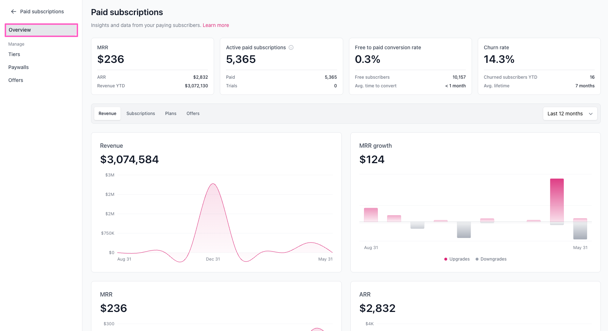Click the info icon next to Active paid subscriptions
This screenshot has width=608, height=331.
point(291,47)
